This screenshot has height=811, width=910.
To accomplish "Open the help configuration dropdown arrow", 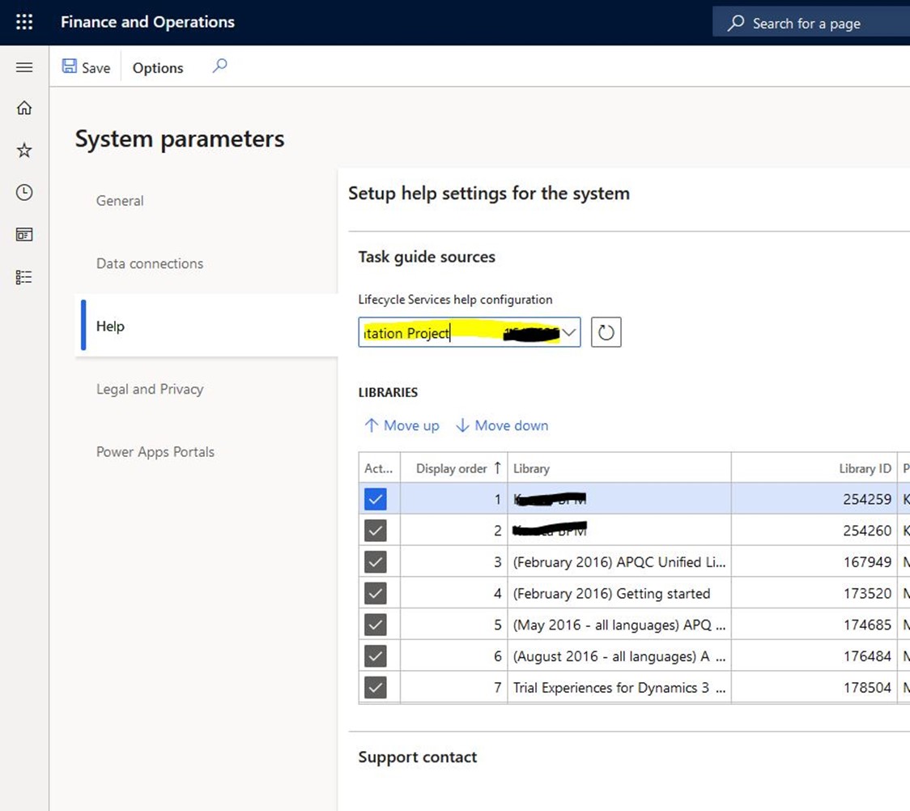I will point(569,332).
